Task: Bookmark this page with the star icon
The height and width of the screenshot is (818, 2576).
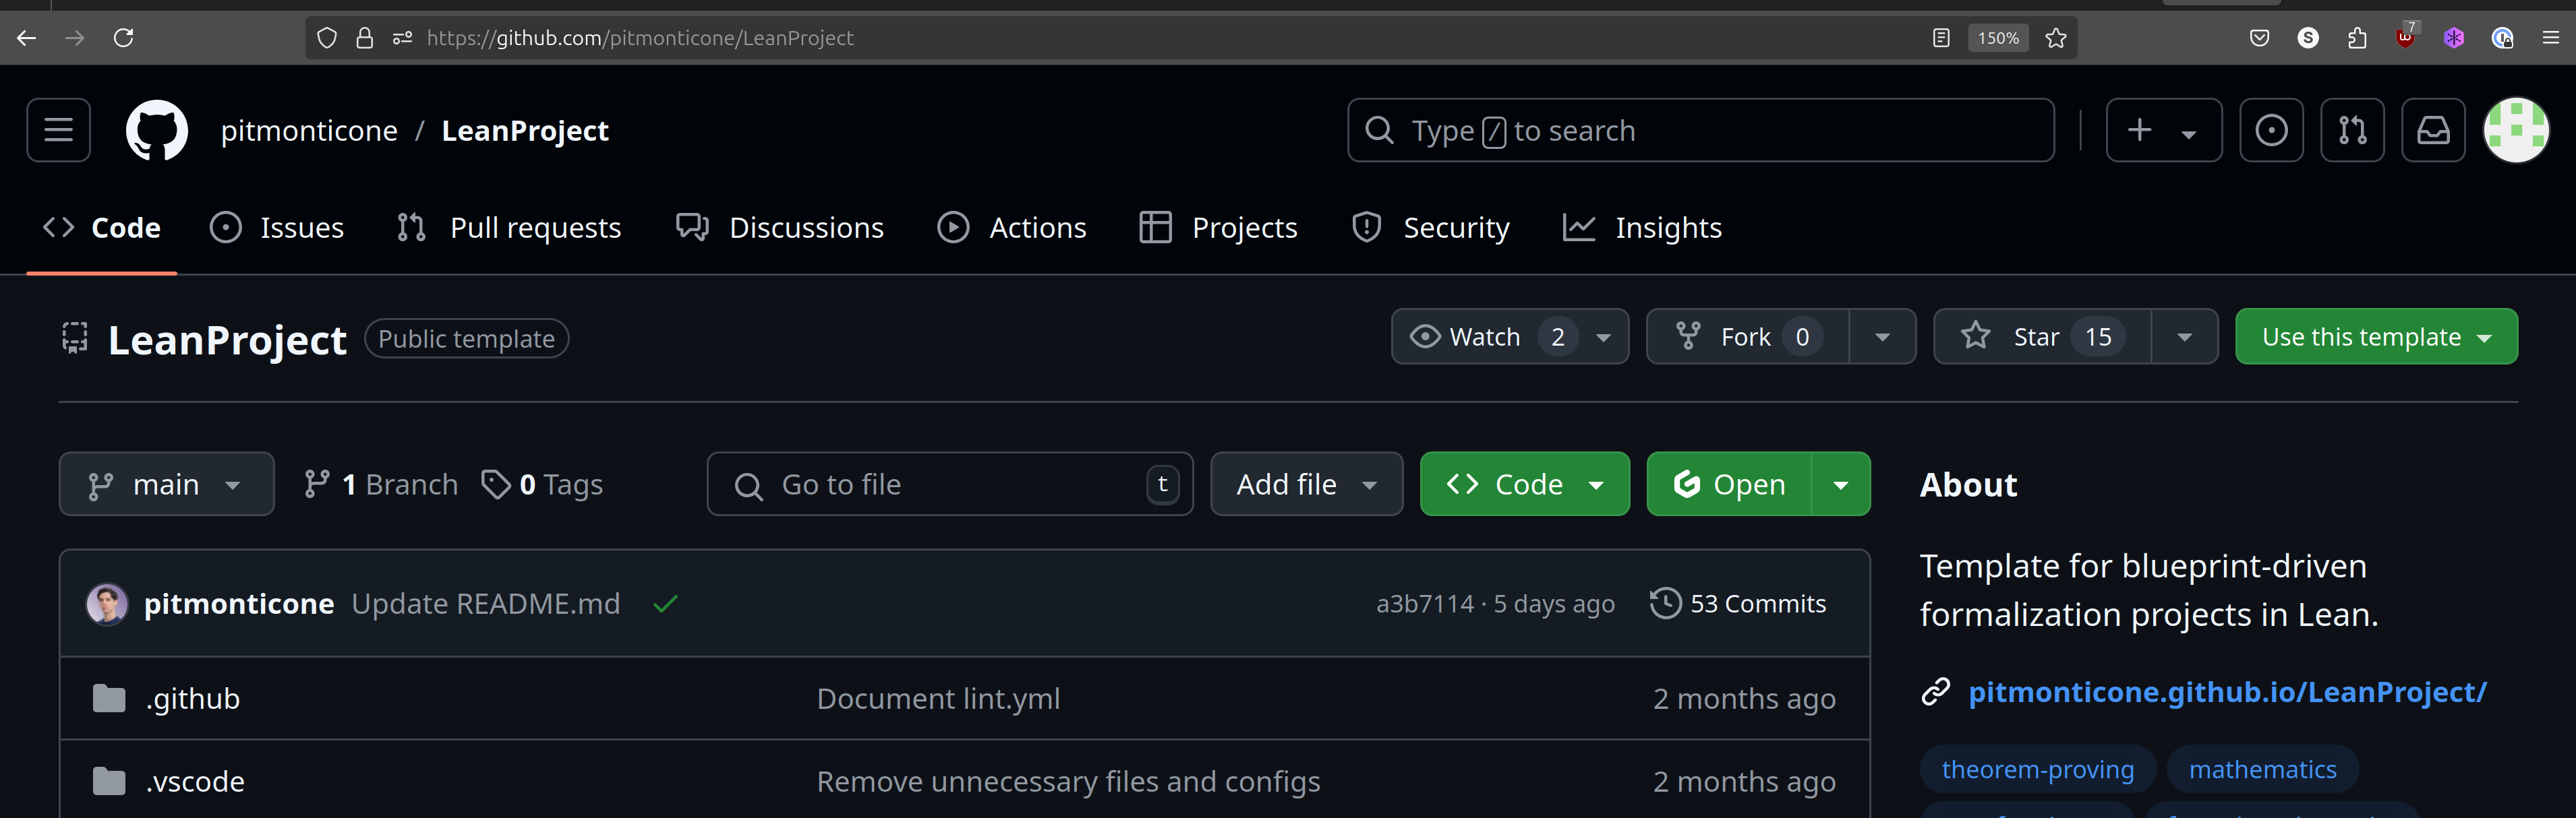Action: 2056,38
